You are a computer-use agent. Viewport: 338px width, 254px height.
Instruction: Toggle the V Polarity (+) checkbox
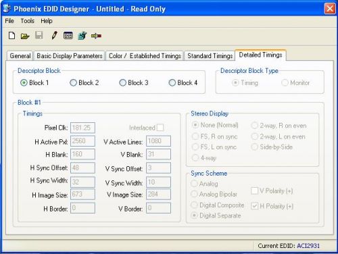click(x=254, y=191)
